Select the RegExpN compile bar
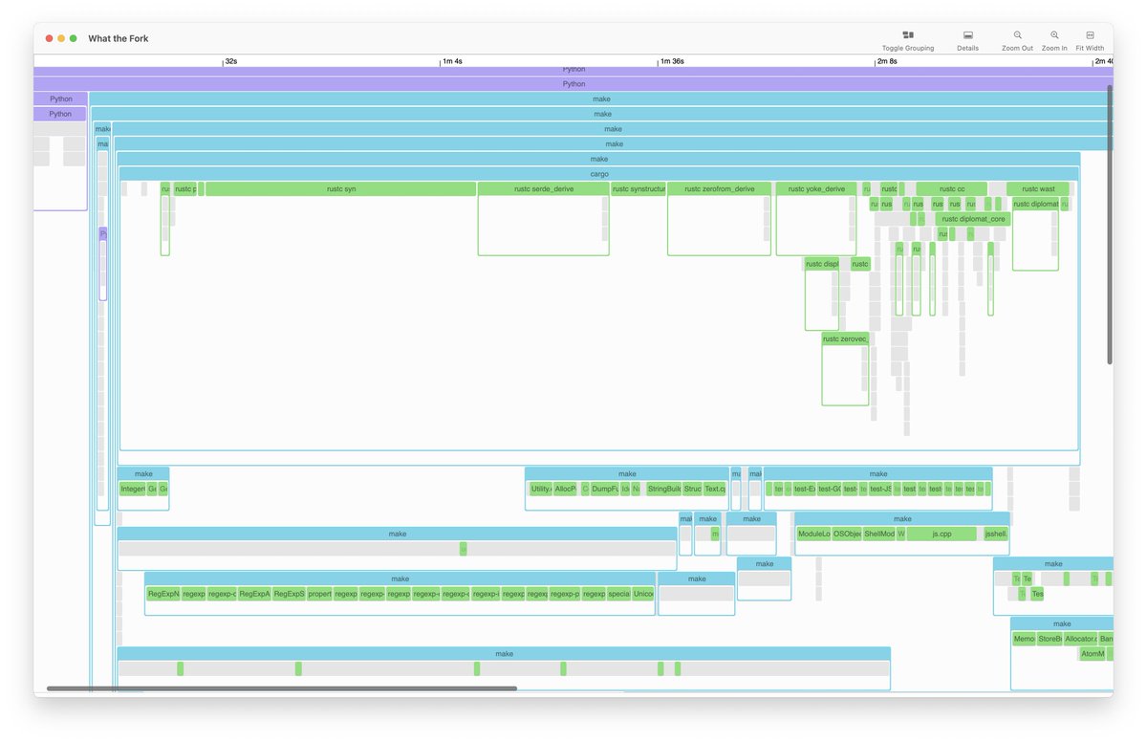 pyautogui.click(x=163, y=593)
